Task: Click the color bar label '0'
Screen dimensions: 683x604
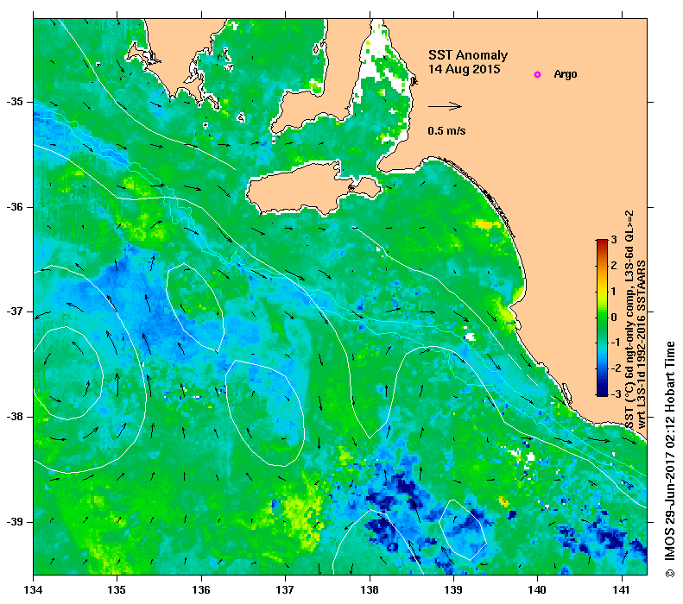Action: tap(614, 317)
